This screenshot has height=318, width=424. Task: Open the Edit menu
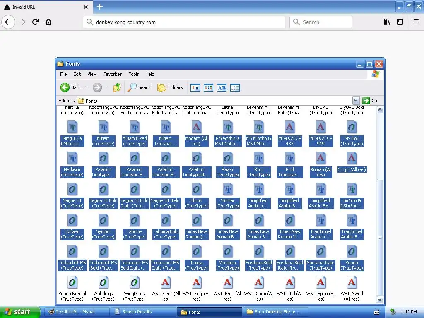click(x=77, y=74)
